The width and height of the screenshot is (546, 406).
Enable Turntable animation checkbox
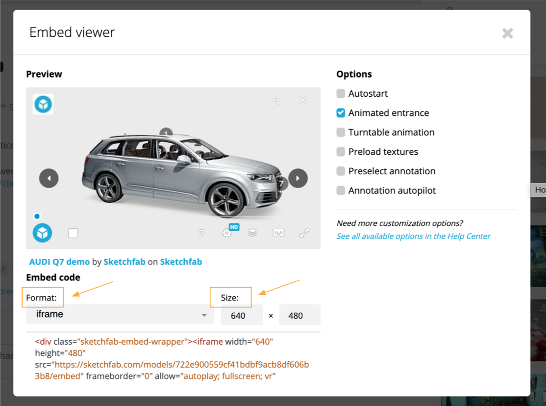click(341, 133)
